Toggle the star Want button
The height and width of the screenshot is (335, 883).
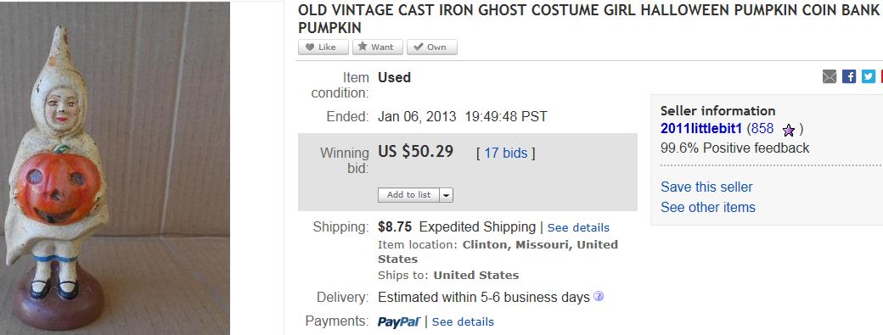[x=377, y=47]
